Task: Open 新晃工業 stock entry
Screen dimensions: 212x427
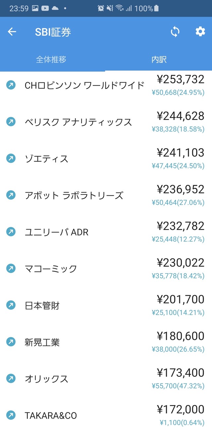Action: point(42,342)
